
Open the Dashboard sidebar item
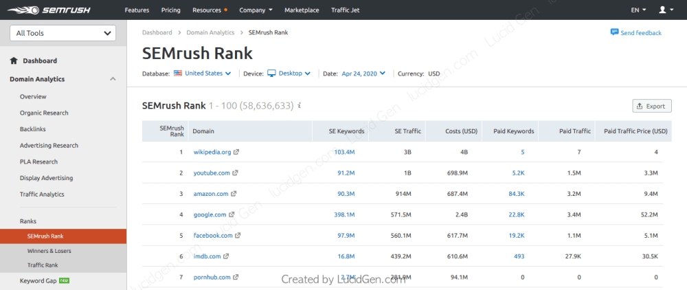tap(40, 61)
